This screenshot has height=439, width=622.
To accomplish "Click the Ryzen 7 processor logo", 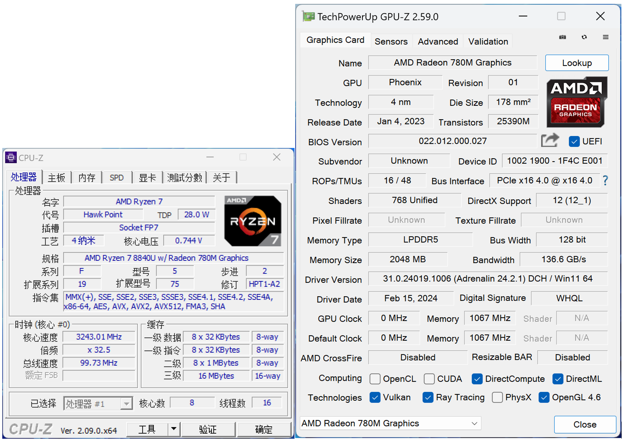I will point(253,221).
